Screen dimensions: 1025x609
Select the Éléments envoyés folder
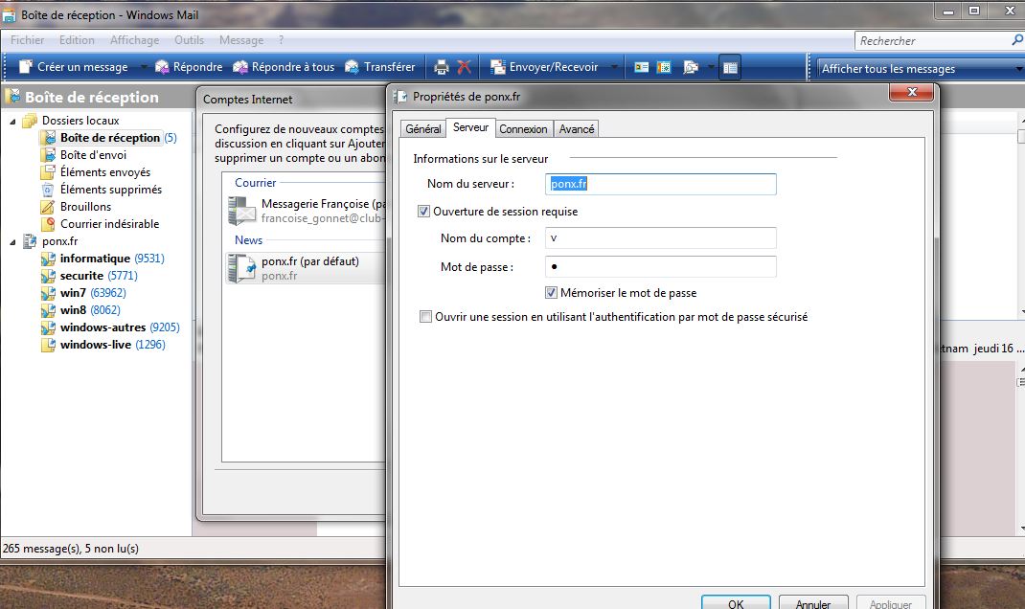[x=105, y=171]
